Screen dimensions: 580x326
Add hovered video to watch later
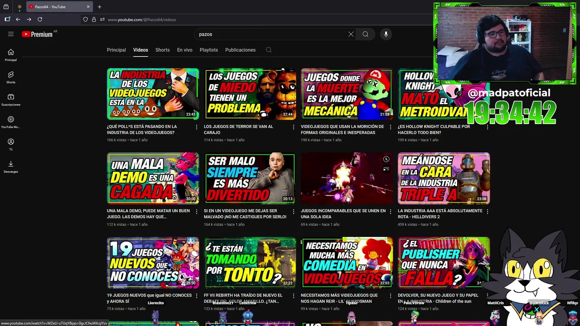coord(386,159)
